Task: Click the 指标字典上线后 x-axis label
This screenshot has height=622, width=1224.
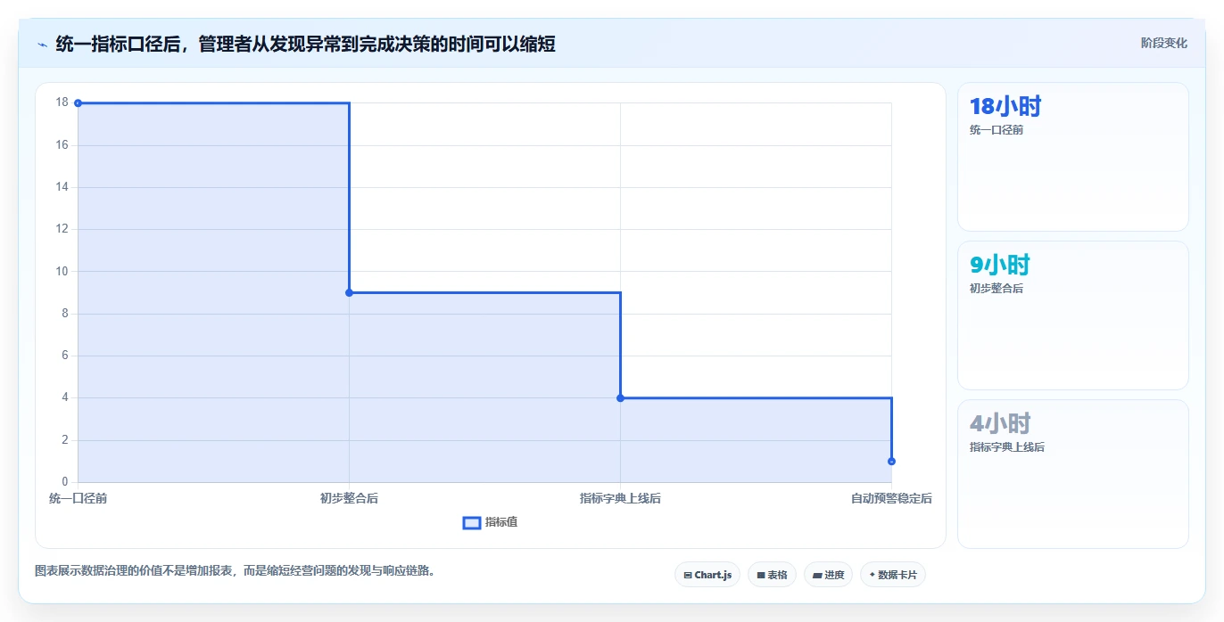Action: pyautogui.click(x=620, y=498)
